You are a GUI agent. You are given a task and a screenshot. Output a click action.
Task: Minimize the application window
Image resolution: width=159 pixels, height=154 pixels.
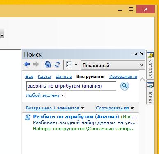click(120, 10)
